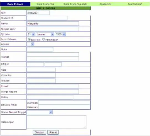Click the Hobby input field

coord(50,97)
